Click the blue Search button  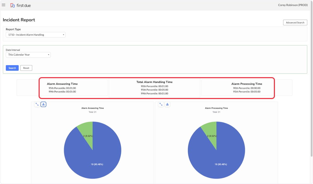(x=12, y=68)
